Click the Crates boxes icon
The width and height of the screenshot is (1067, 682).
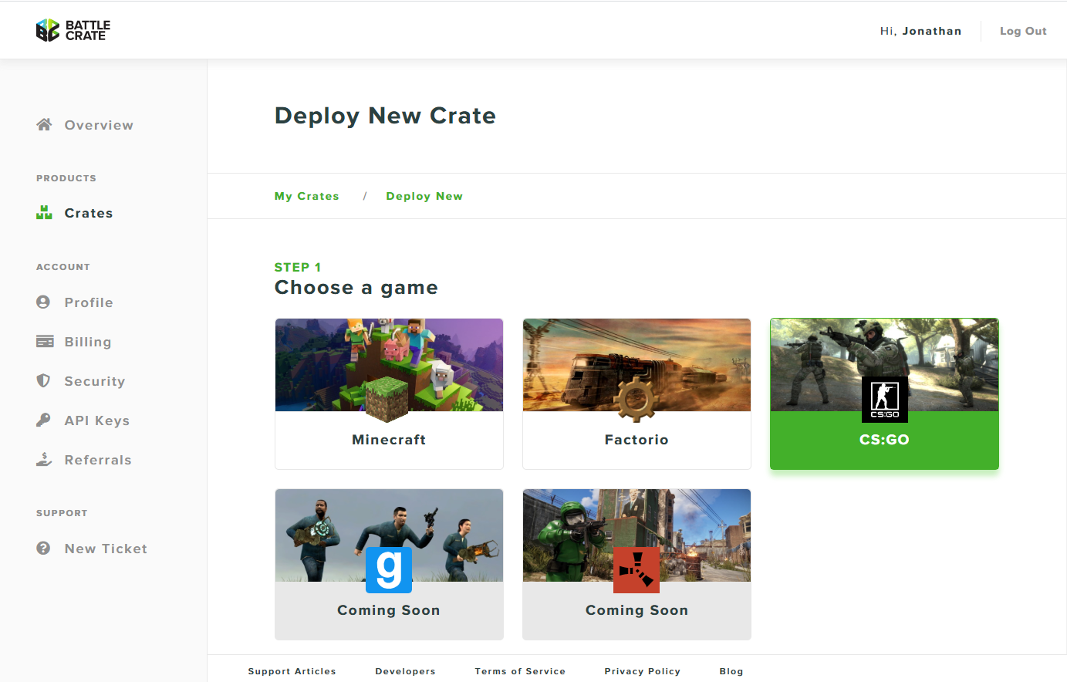[x=44, y=212]
